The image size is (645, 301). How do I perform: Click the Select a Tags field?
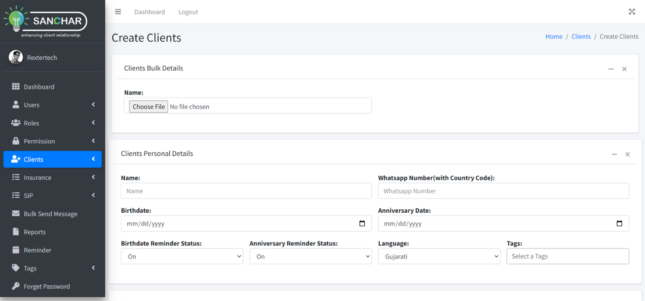tap(568, 256)
